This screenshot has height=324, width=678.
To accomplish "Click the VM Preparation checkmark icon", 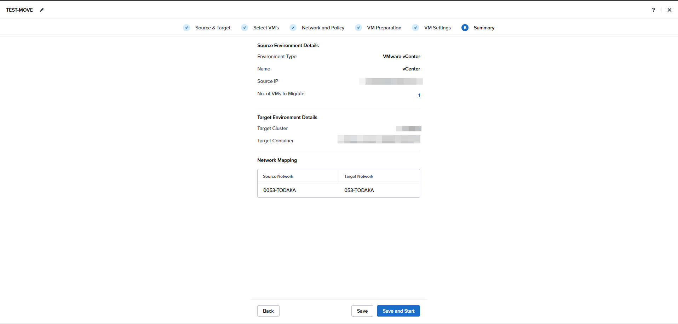I will tap(358, 28).
